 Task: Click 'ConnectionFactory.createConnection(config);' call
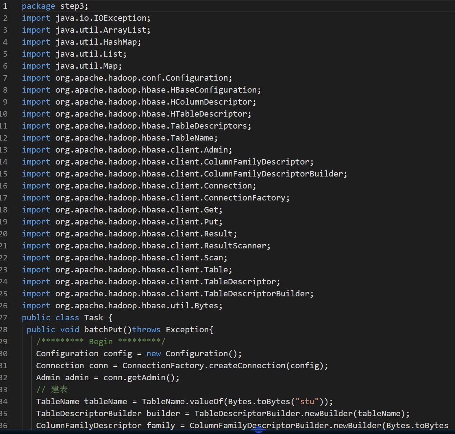click(225, 366)
